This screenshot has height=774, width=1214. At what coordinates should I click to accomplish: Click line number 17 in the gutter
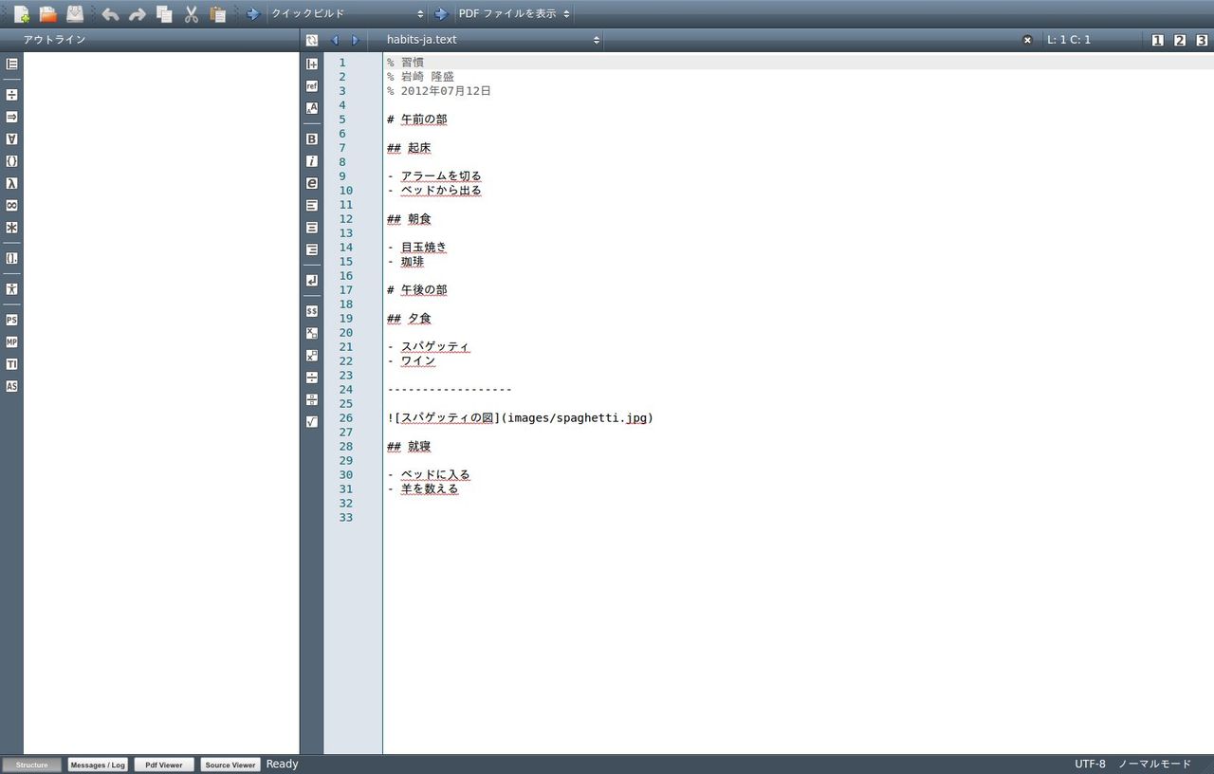pyautogui.click(x=345, y=290)
